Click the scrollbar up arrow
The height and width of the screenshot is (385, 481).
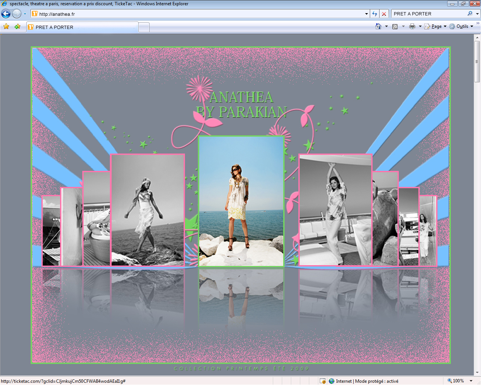(x=477, y=38)
